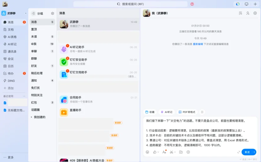Open AI表格 in the left sidebar
The height and width of the screenshot is (162, 261).
pyautogui.click(x=14, y=37)
